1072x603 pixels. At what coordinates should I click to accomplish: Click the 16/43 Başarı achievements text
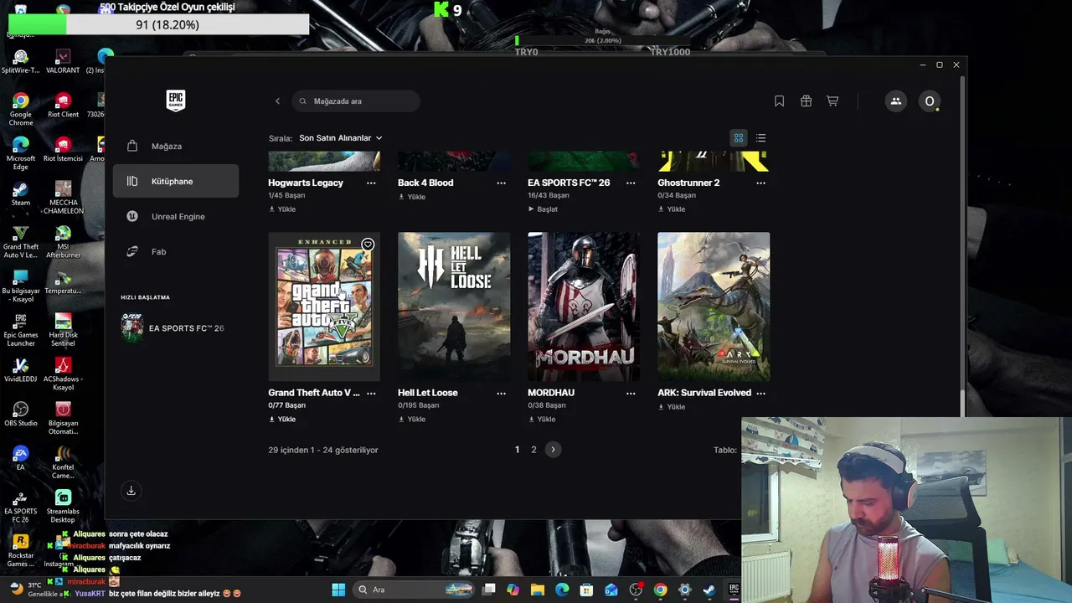[x=549, y=195]
